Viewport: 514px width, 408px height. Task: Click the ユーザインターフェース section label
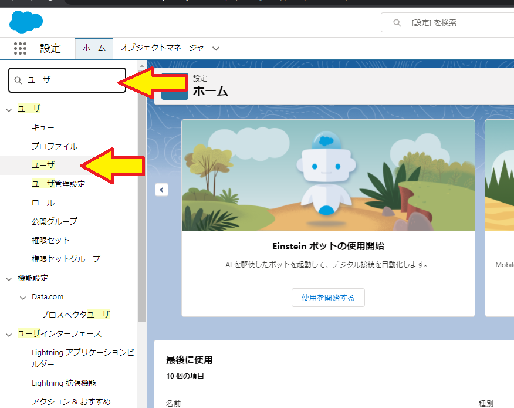click(60, 334)
